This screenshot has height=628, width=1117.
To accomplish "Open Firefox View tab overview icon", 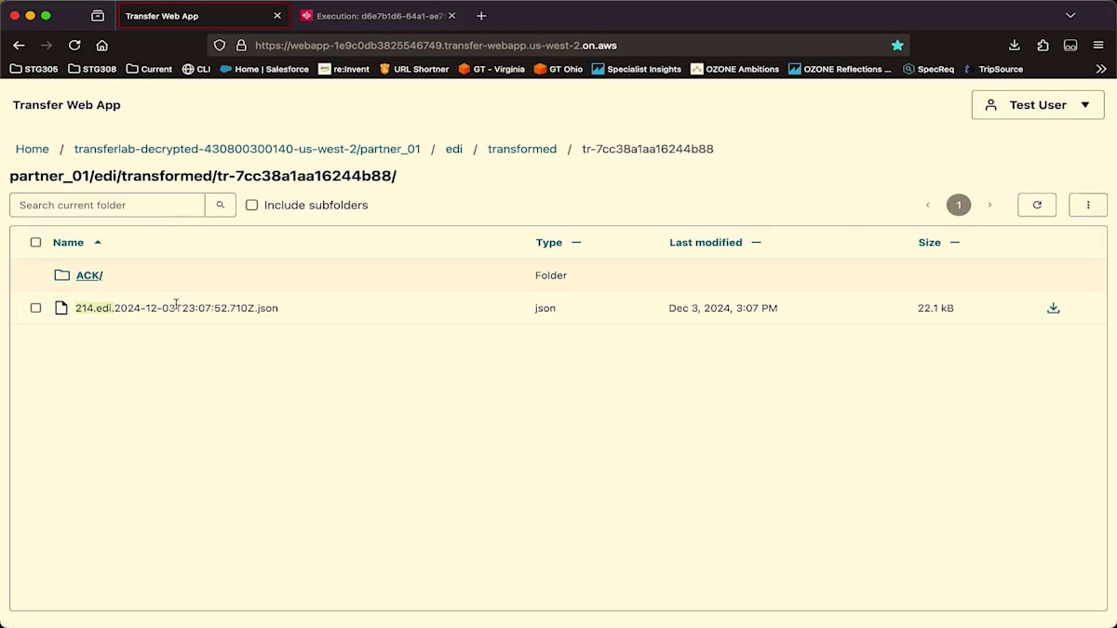I will point(98,16).
